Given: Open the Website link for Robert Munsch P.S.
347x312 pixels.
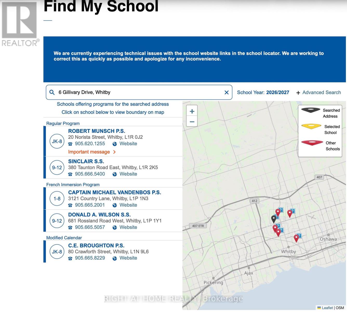Looking at the screenshot, I should coord(128,144).
